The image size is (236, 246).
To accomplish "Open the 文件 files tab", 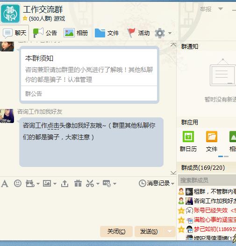I will click(107, 33).
